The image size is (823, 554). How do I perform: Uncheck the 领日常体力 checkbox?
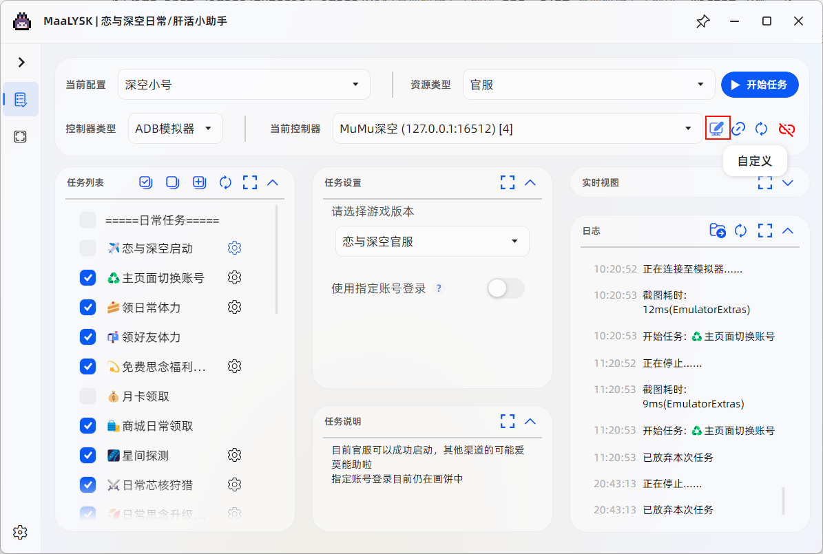[87, 307]
